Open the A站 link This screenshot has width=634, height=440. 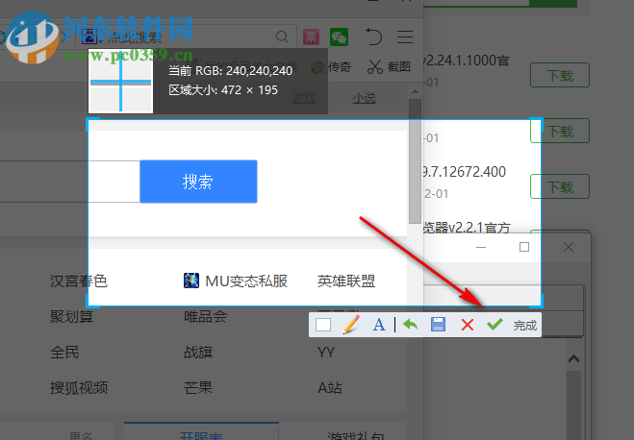330,387
